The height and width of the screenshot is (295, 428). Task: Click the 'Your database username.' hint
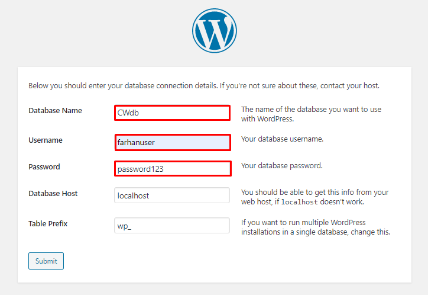pos(282,139)
